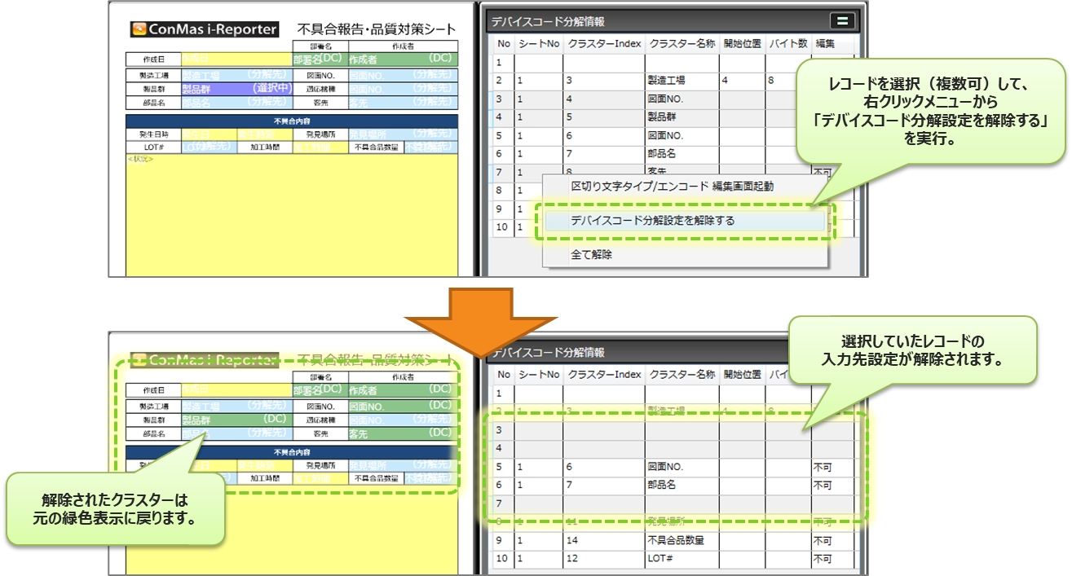
Task: Select 製品群 row in upper table
Action: (x=673, y=117)
